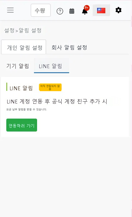This screenshot has width=132, height=217.
Task: Click the green 연동하러 가기 button
Action: 22,125
